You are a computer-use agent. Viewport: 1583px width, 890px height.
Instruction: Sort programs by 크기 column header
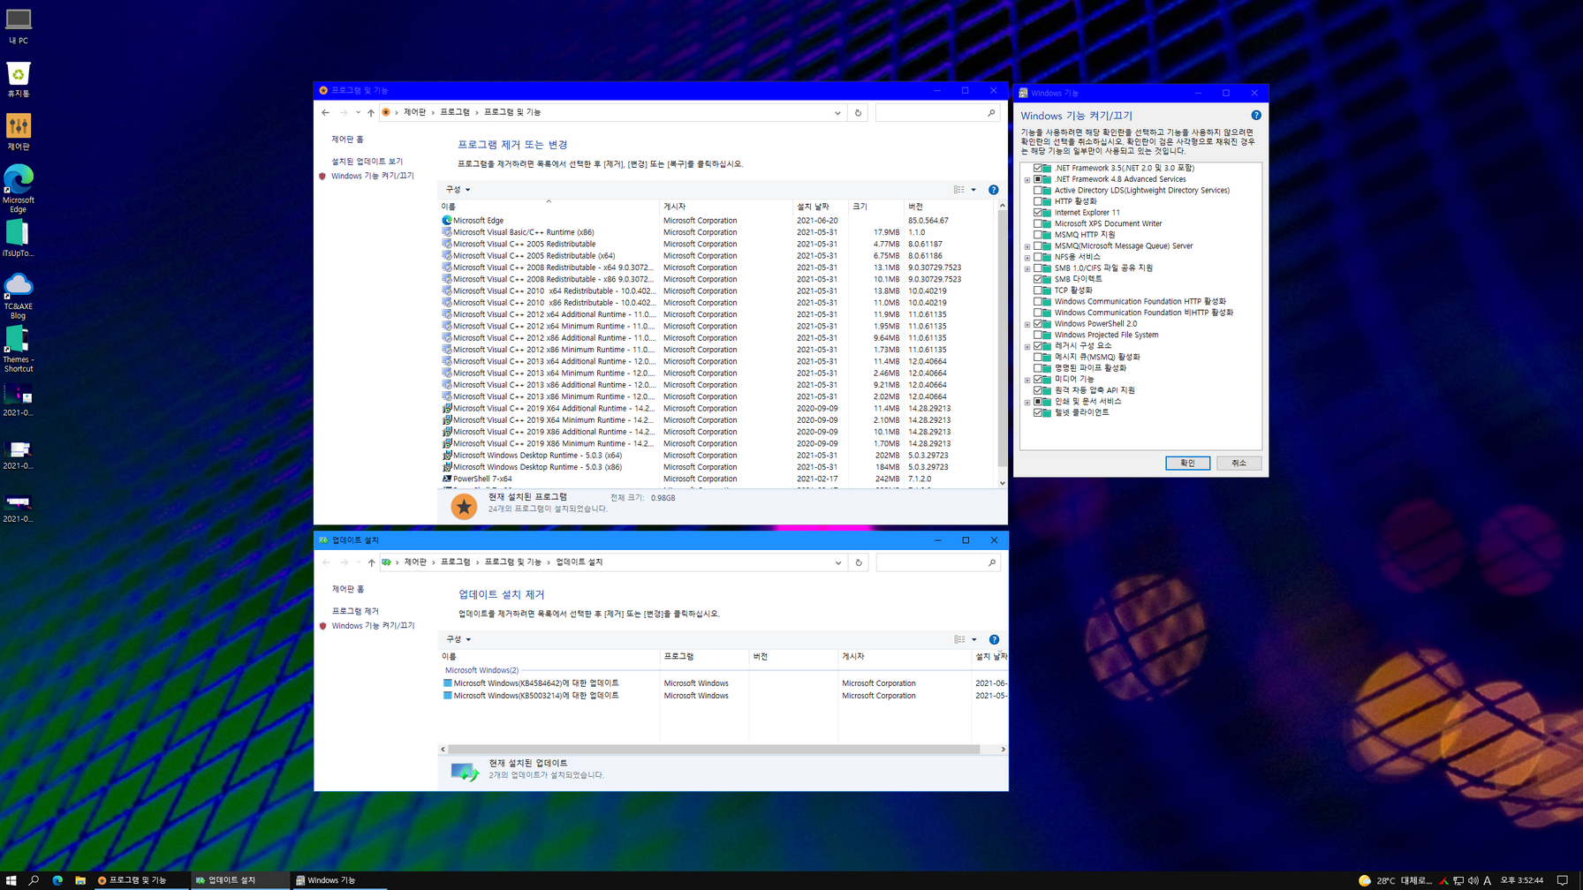coord(876,207)
